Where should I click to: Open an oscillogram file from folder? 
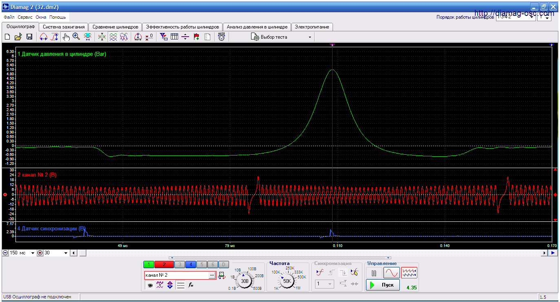pos(18,37)
